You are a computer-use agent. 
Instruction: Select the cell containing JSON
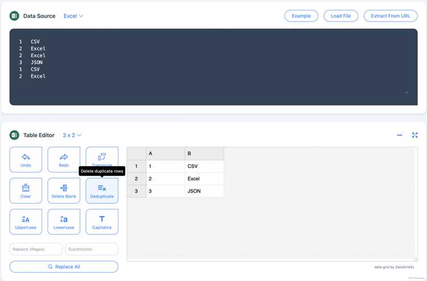pyautogui.click(x=204, y=191)
